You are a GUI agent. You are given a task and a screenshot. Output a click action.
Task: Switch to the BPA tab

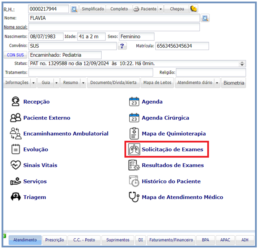205,240
